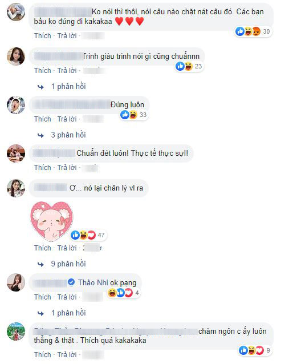View the 47 reactions under pink sticker
293x364 pixels.
[88, 235]
